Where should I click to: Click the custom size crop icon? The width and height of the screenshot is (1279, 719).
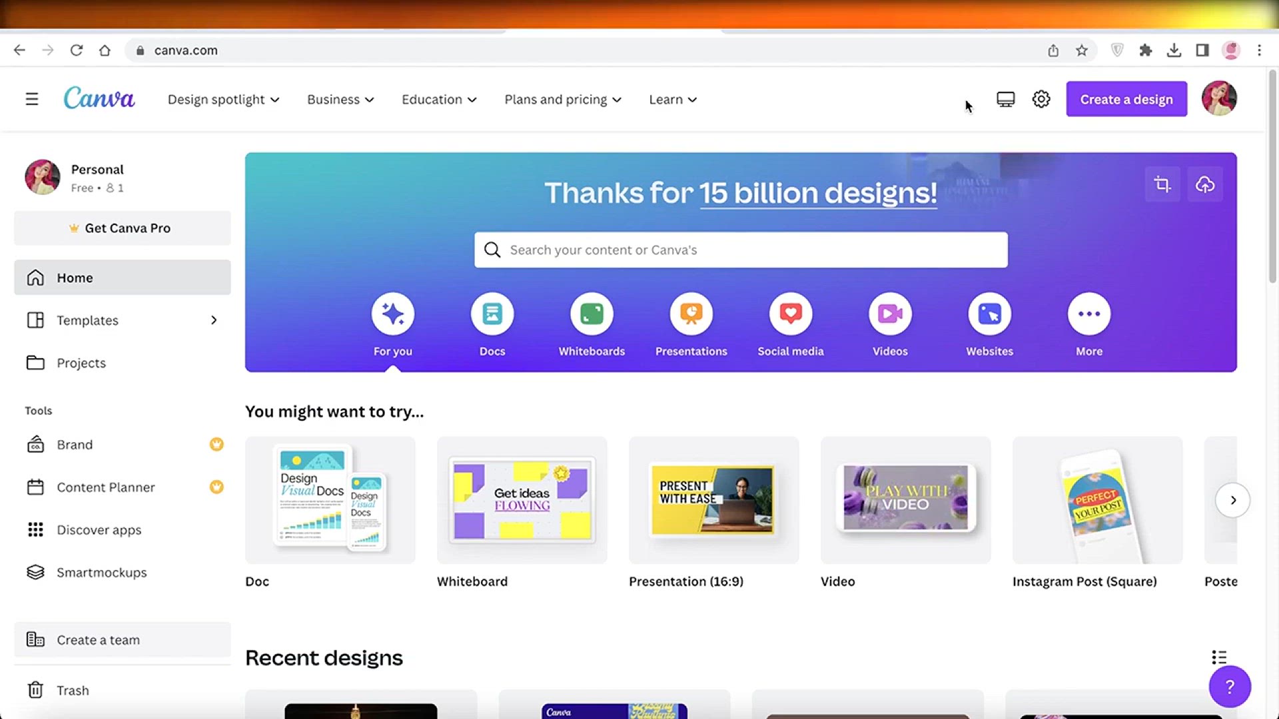(1162, 184)
